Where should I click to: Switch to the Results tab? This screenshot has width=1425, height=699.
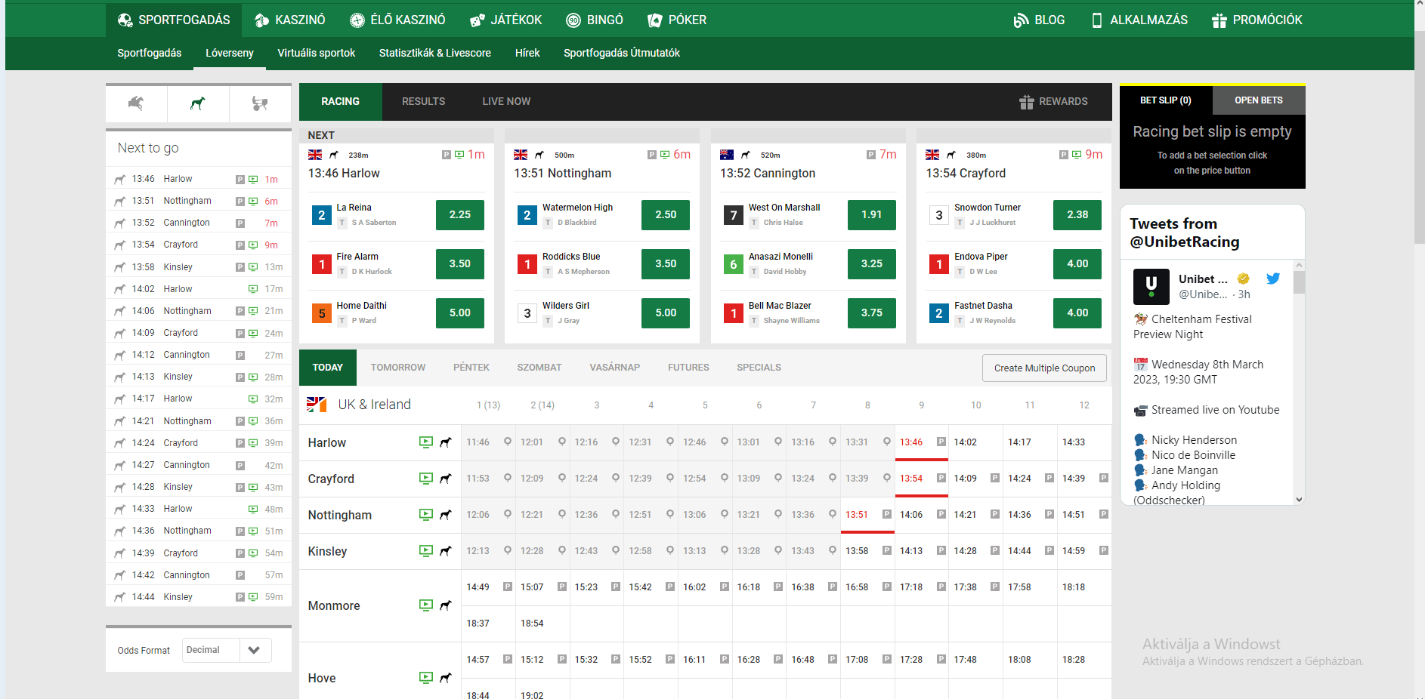[x=423, y=101]
